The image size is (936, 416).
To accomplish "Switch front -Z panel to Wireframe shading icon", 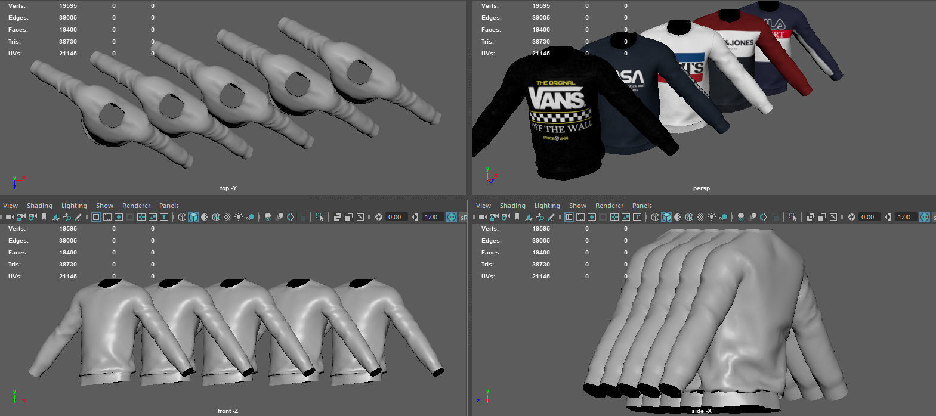I will coord(182,217).
